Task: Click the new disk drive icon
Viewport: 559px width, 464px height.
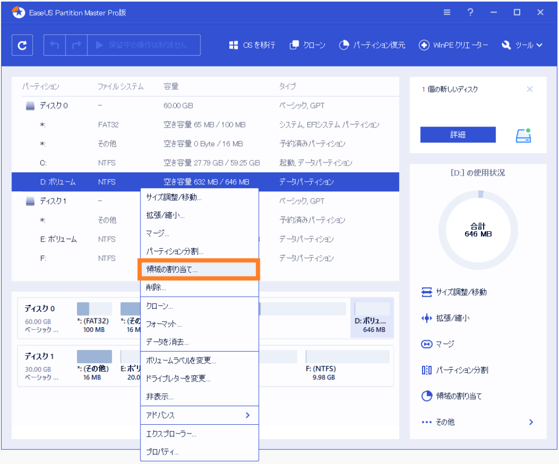Action: [524, 135]
